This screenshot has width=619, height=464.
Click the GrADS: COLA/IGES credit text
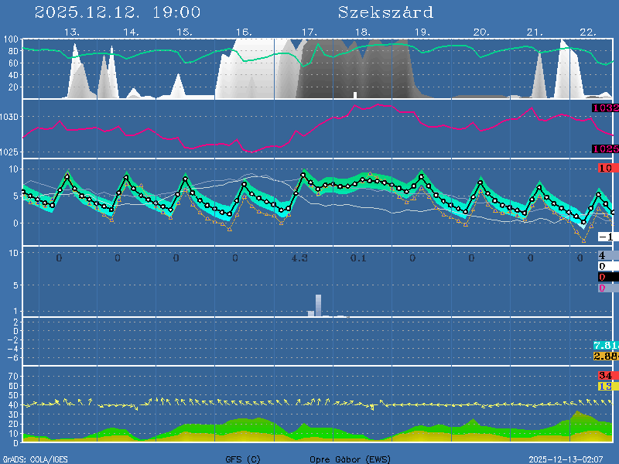tap(35, 459)
